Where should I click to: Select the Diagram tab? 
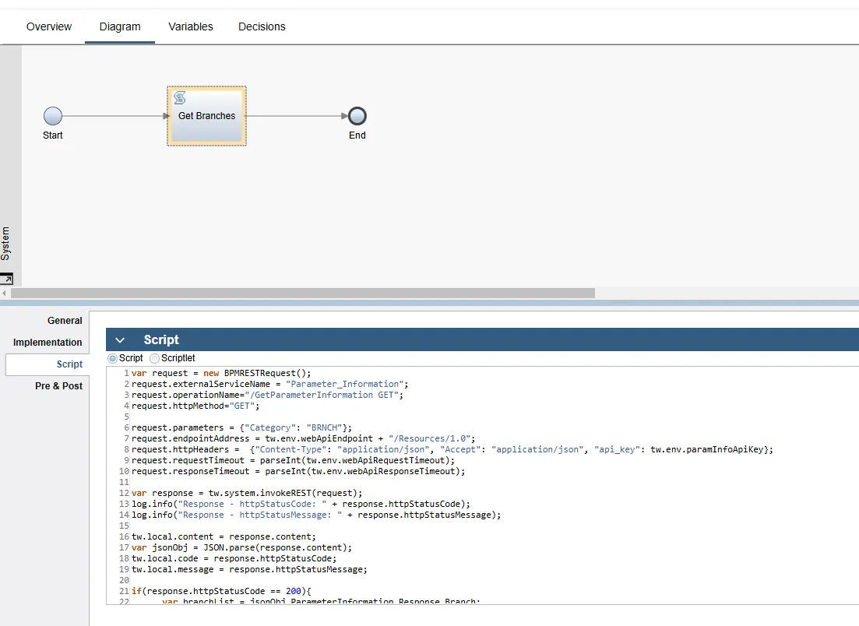[x=119, y=26]
